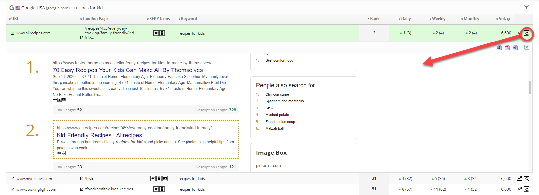The height and width of the screenshot is (195, 539).
Task: Show trend chart for www.myrecipes.com
Action: (x=519, y=178)
